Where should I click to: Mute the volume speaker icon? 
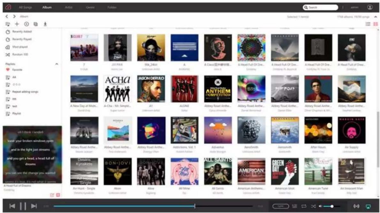coord(320,206)
